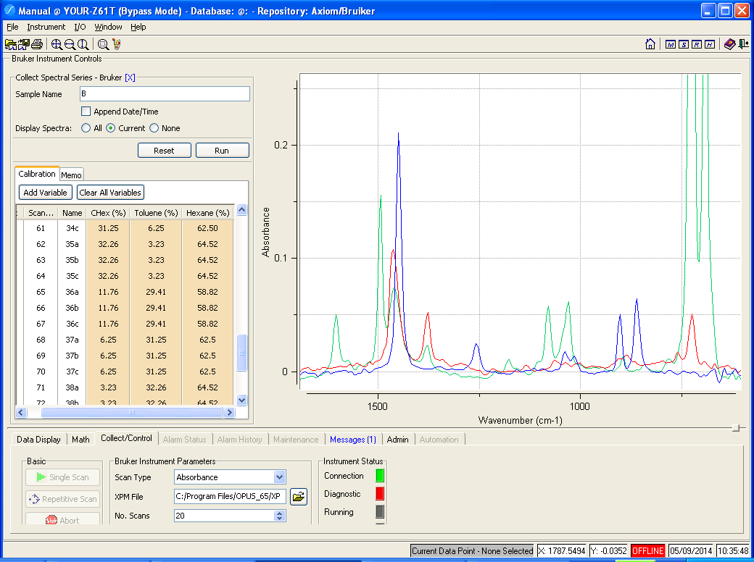
Task: Click the exit door icon on the toolbar
Action: tap(744, 44)
